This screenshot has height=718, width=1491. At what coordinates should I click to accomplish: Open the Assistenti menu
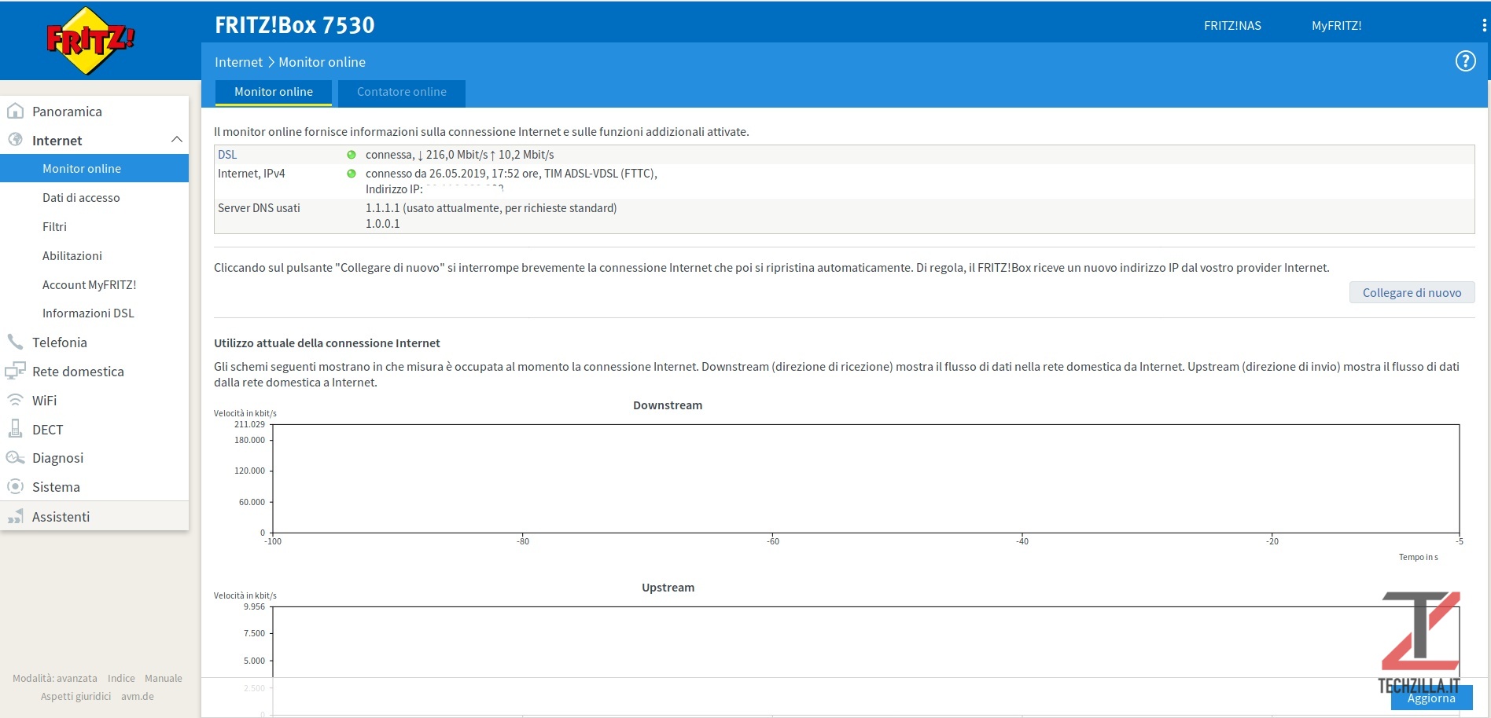coord(94,516)
